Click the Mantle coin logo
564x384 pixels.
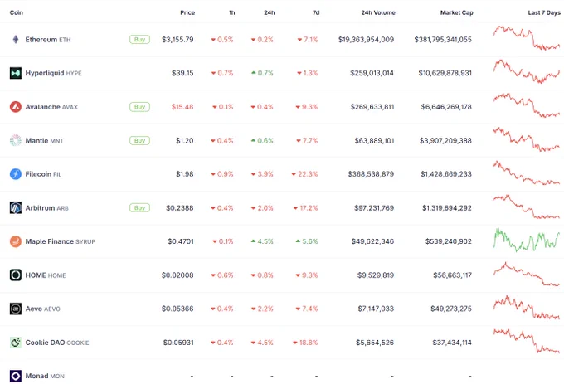pos(16,140)
